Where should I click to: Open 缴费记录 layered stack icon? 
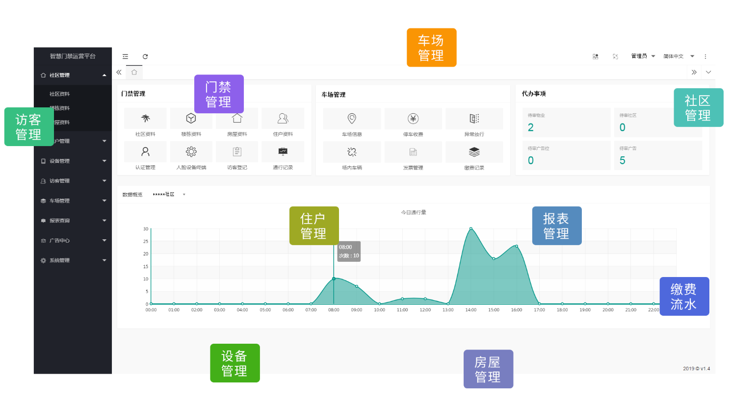coord(474,152)
